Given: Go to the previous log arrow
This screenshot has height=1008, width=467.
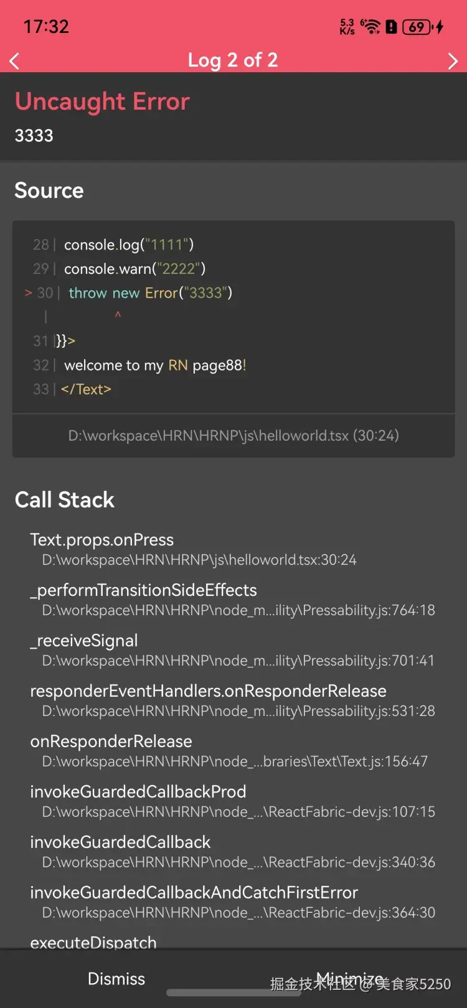Looking at the screenshot, I should point(15,61).
